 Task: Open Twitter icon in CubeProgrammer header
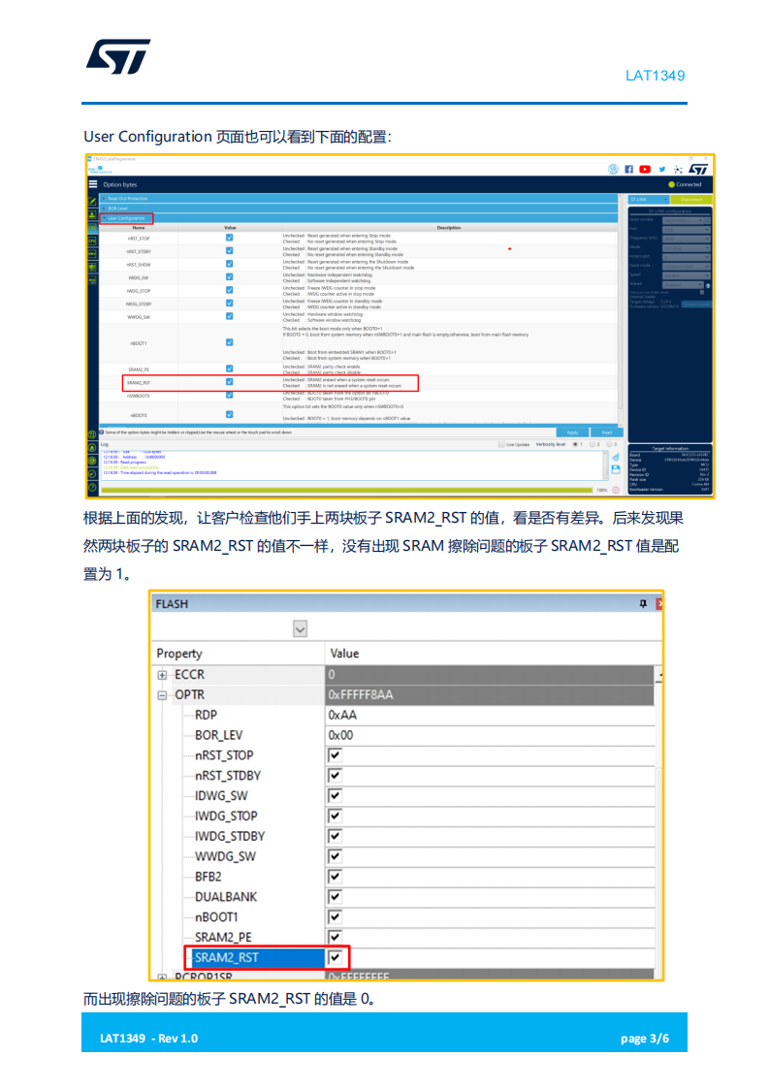pyautogui.click(x=662, y=170)
